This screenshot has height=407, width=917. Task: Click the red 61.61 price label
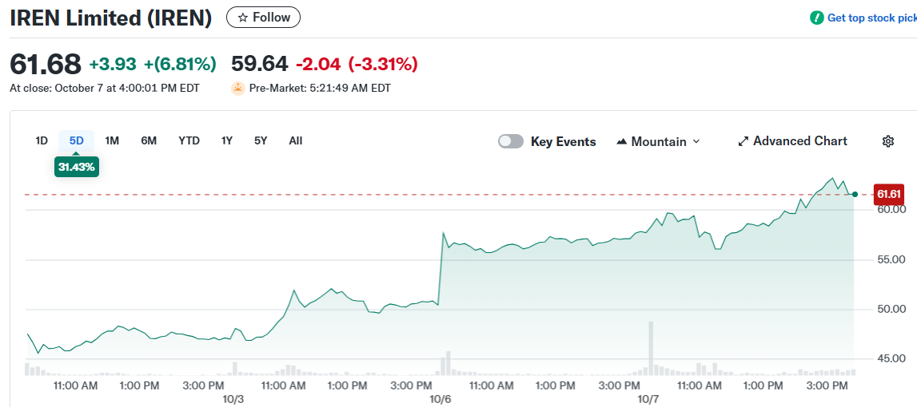(889, 194)
